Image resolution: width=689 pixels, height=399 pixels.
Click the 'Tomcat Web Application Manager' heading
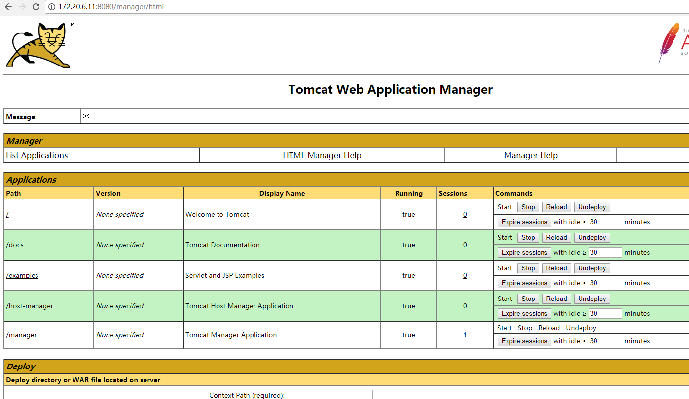(x=391, y=89)
